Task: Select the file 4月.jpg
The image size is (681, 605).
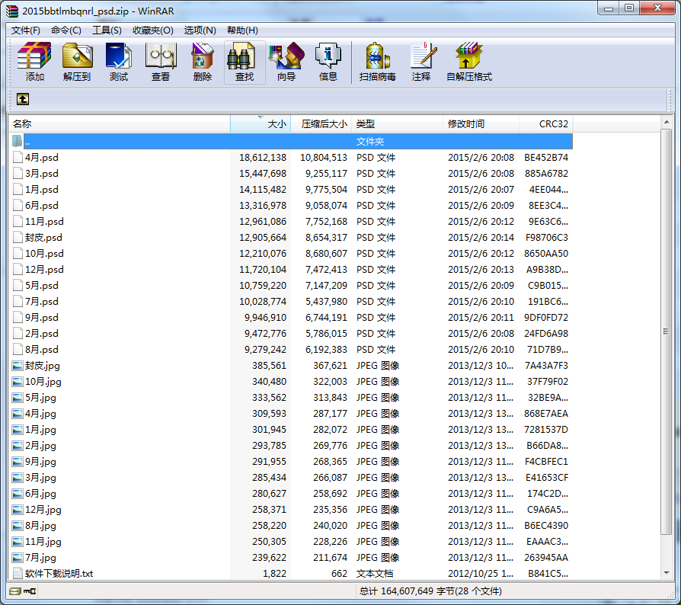Action: [x=40, y=414]
